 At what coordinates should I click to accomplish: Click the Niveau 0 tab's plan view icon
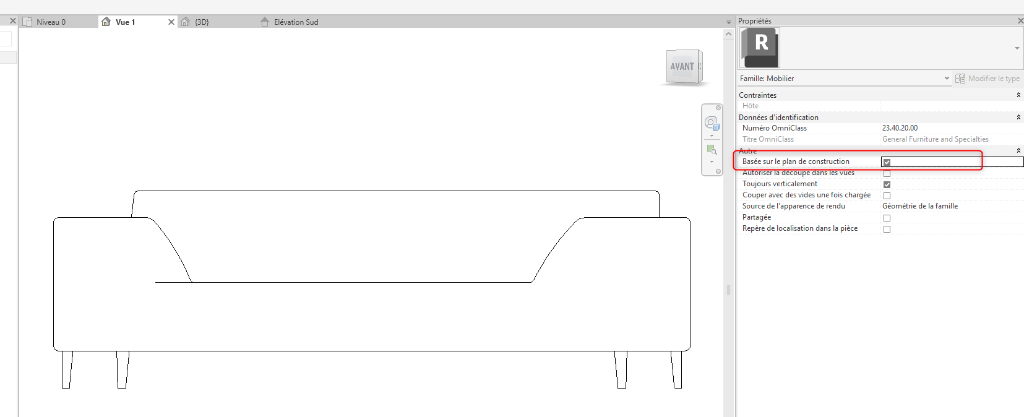point(27,22)
